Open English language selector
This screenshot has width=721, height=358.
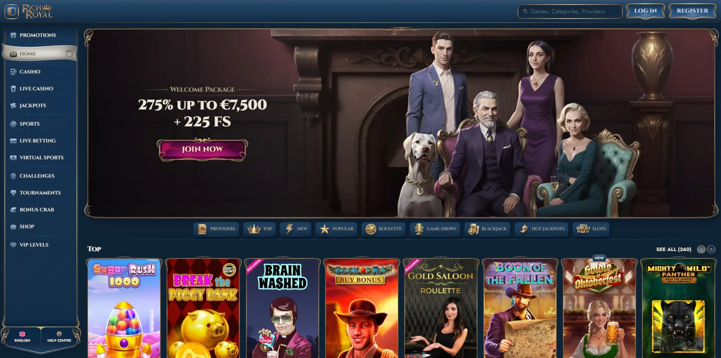22,337
